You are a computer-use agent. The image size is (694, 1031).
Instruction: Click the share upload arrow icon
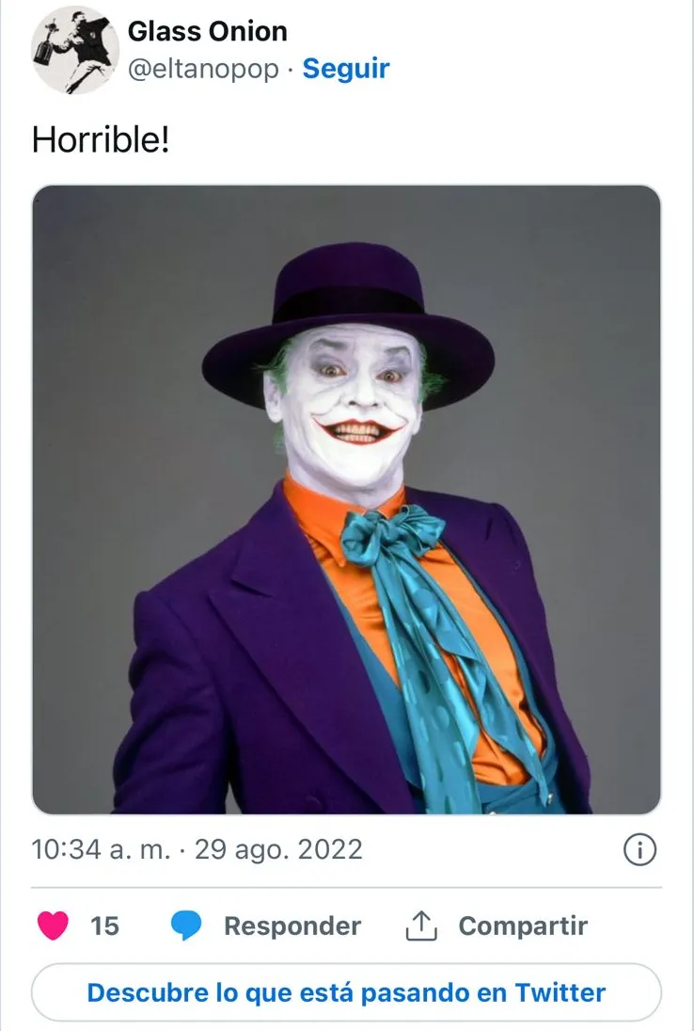click(422, 926)
